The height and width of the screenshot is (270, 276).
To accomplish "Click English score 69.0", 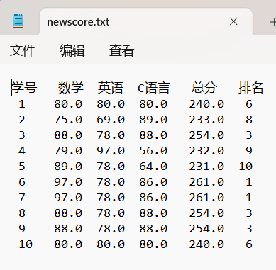I will click(111, 120).
